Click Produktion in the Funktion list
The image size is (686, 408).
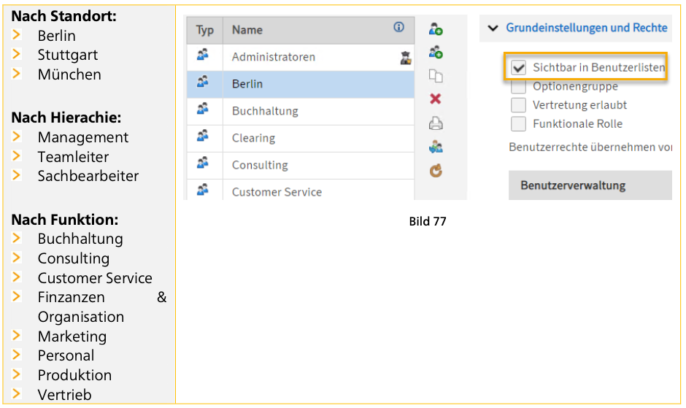pyautogui.click(x=74, y=375)
